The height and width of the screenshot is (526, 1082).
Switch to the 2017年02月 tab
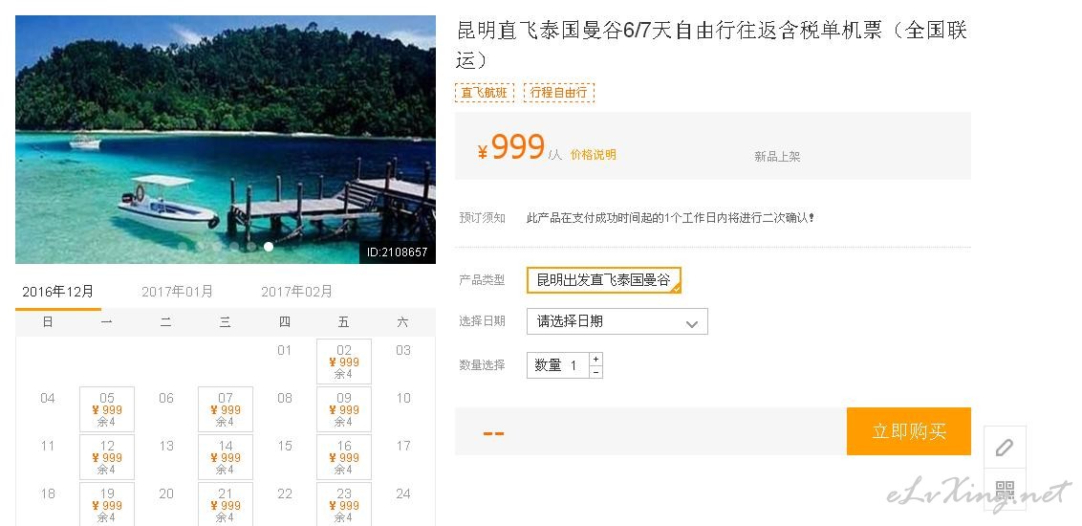coord(296,292)
